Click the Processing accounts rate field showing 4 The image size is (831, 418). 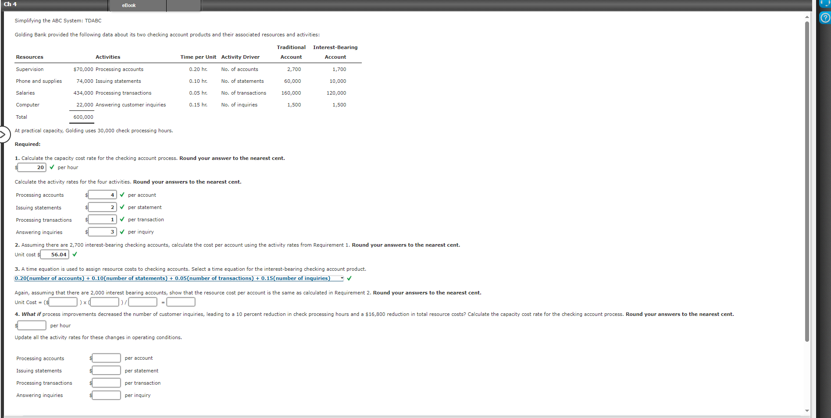click(102, 195)
